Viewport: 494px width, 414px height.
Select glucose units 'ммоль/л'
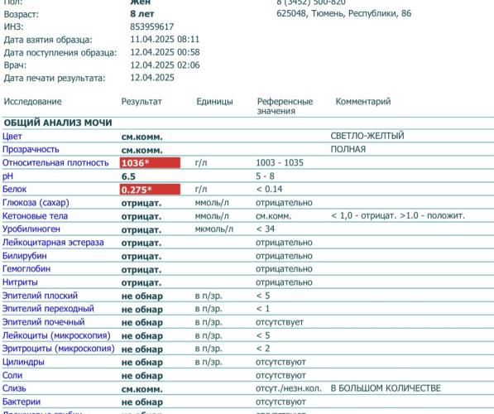tap(212, 202)
